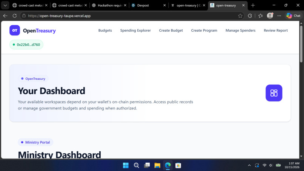
Task: Open Windows Search from the taskbar
Action: click(136, 165)
